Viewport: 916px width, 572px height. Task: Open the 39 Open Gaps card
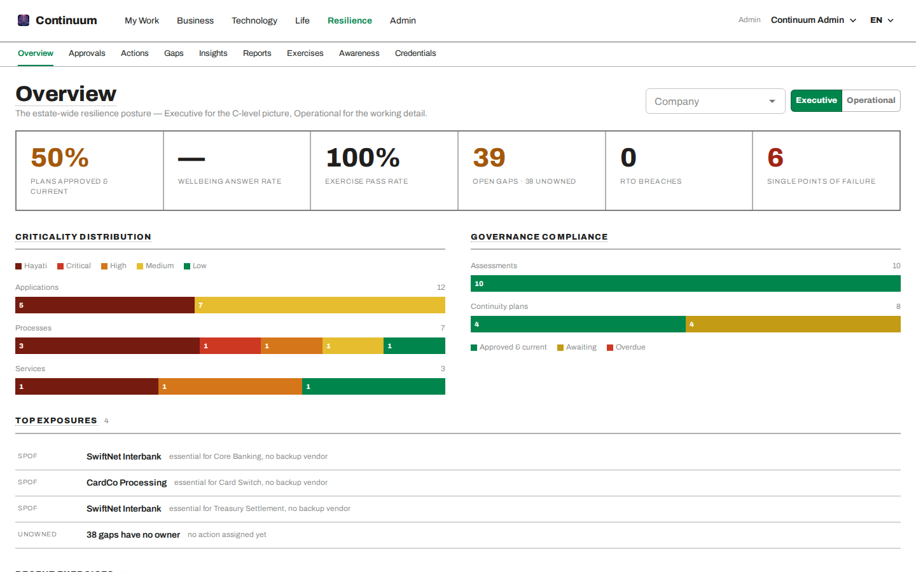[532, 170]
